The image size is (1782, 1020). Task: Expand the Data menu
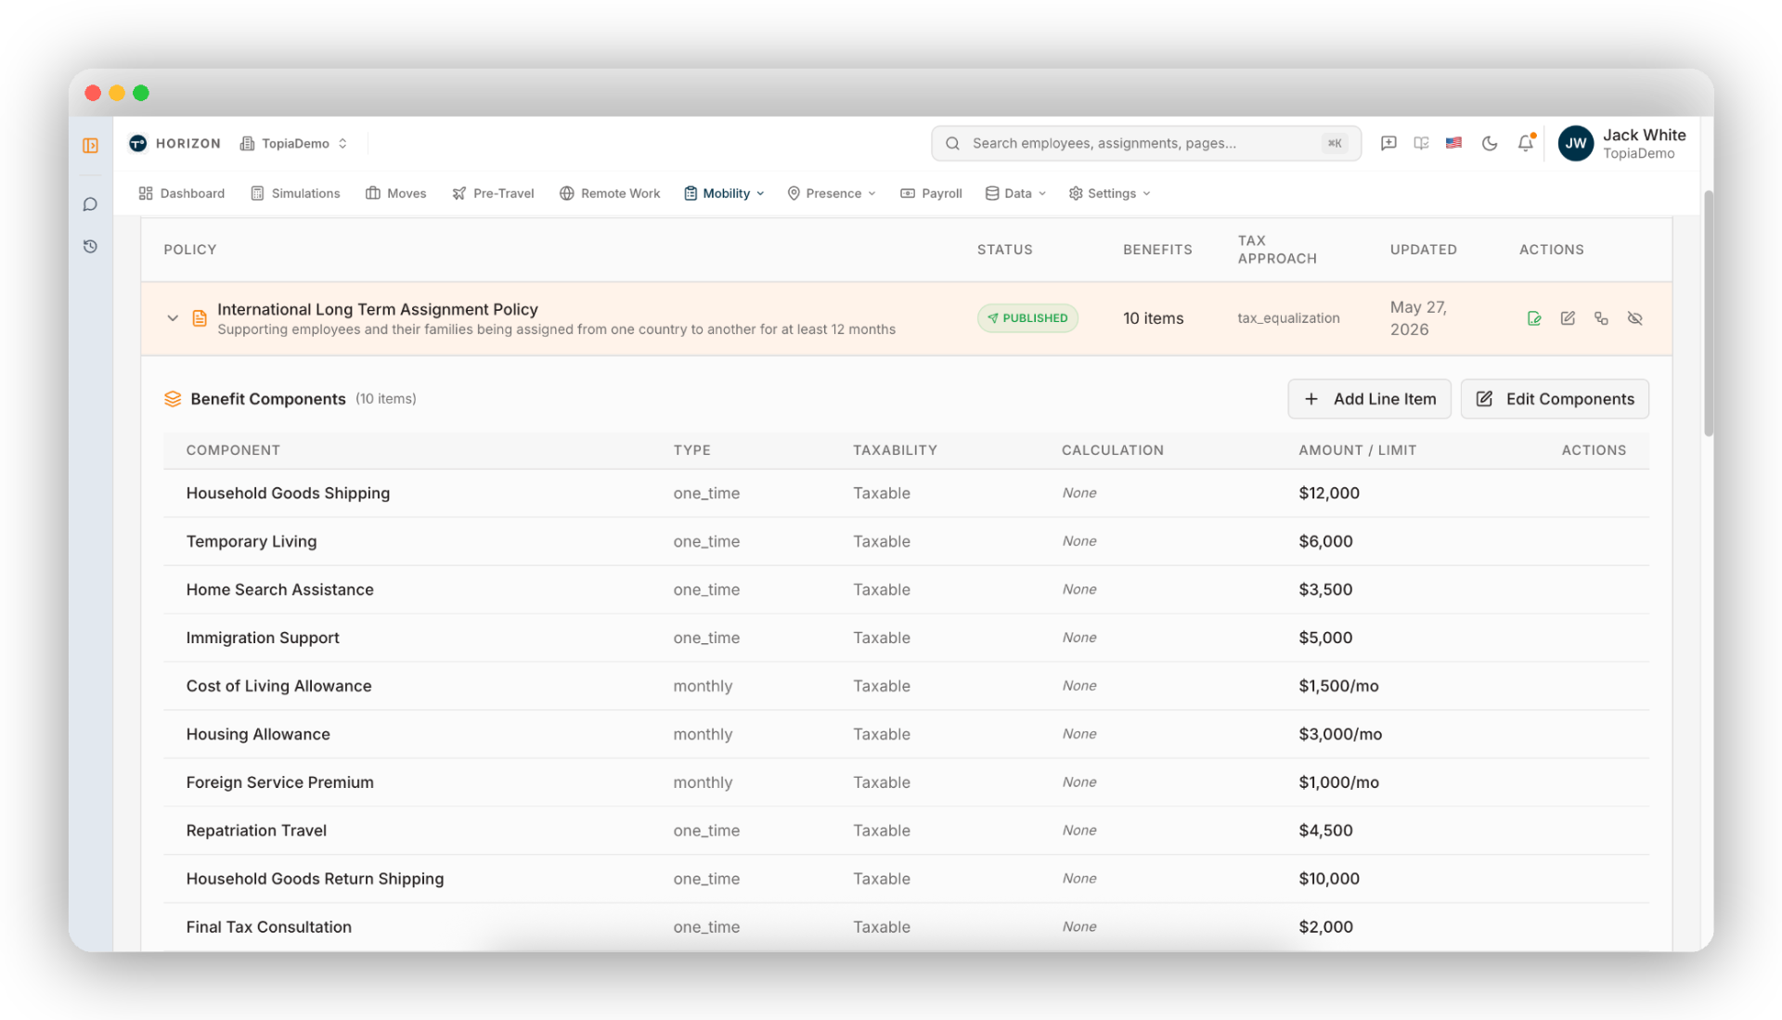1016,193
